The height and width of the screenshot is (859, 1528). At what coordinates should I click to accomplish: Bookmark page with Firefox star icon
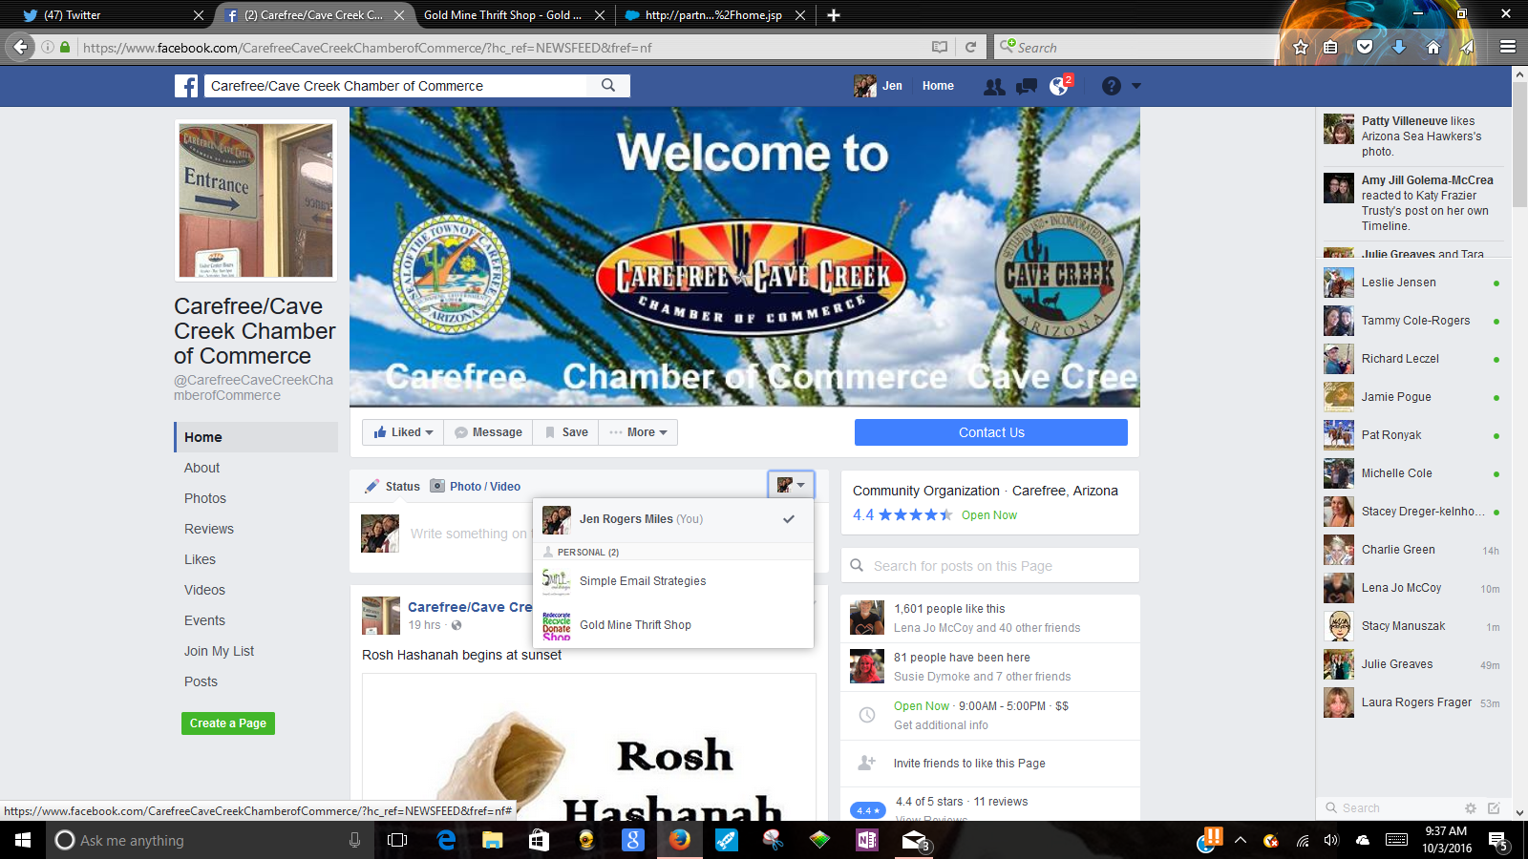1300,47
